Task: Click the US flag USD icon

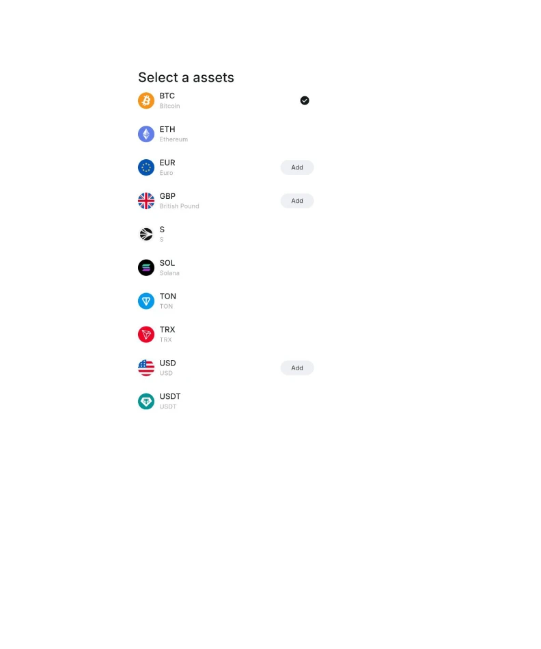Action: [x=146, y=368]
